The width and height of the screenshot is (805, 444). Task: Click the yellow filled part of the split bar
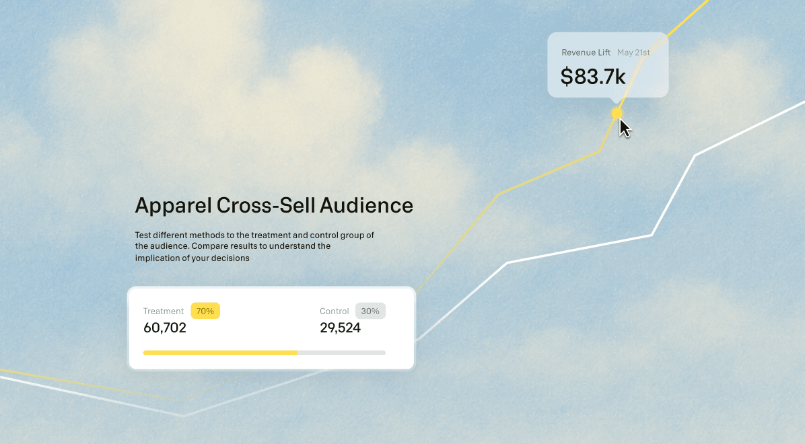click(220, 353)
